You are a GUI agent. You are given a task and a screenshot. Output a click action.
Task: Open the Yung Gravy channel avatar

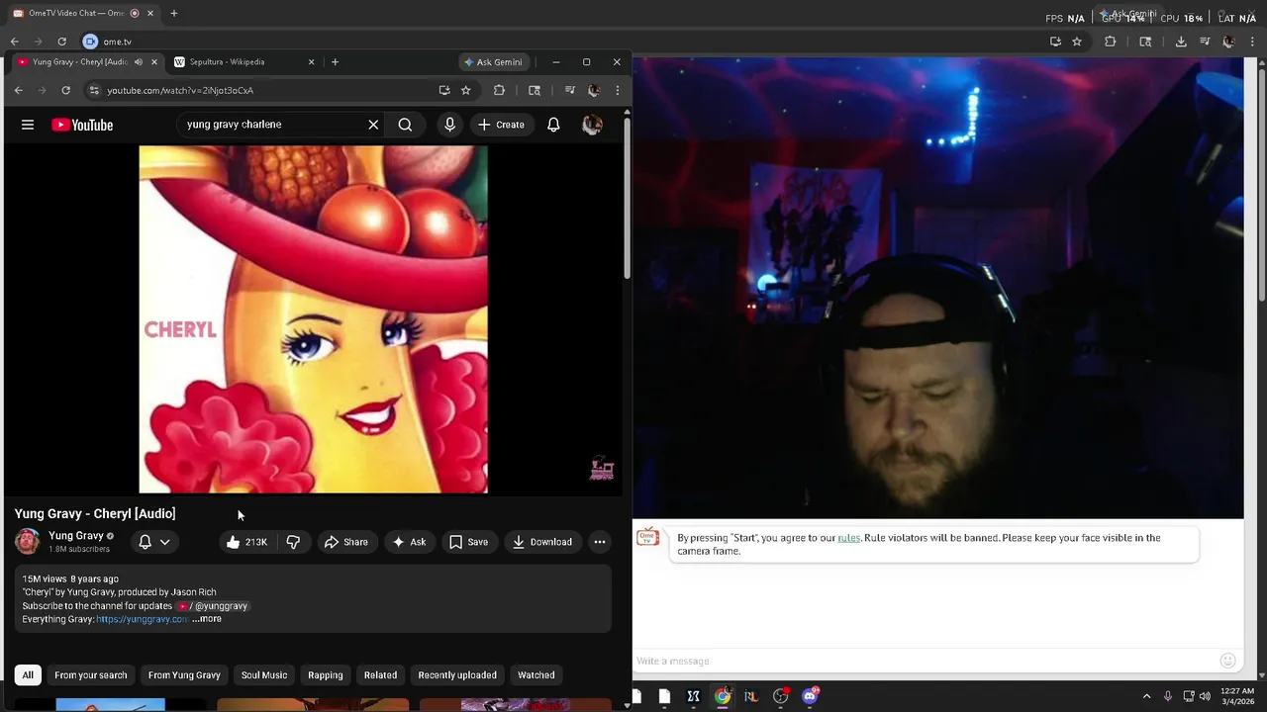pos(28,541)
